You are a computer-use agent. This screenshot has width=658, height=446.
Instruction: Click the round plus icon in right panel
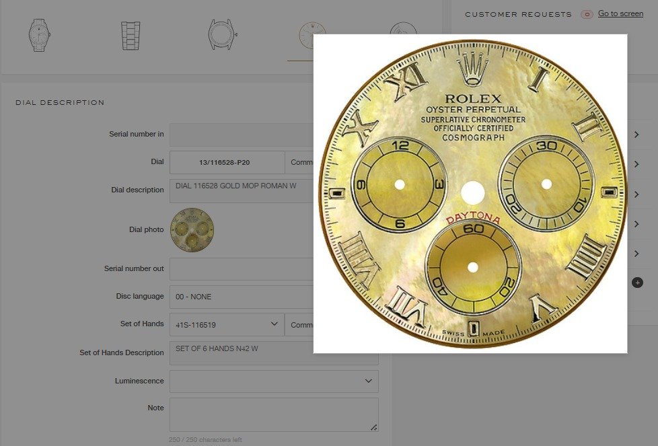(637, 283)
